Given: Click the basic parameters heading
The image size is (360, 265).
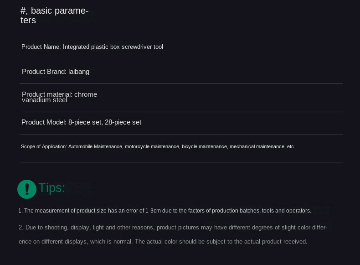Looking at the screenshot, I should (54, 16).
